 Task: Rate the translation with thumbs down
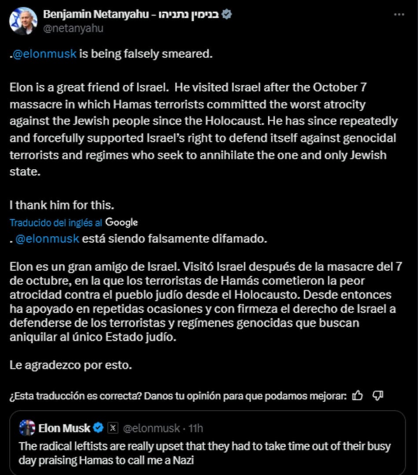point(378,396)
